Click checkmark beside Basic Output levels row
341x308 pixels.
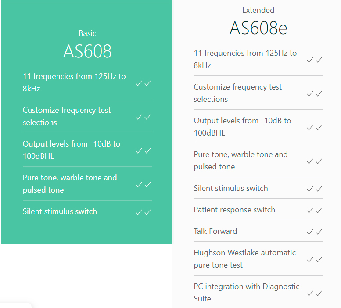[x=143, y=150]
